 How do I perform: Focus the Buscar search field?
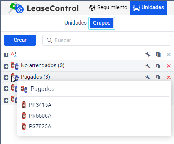(106, 40)
